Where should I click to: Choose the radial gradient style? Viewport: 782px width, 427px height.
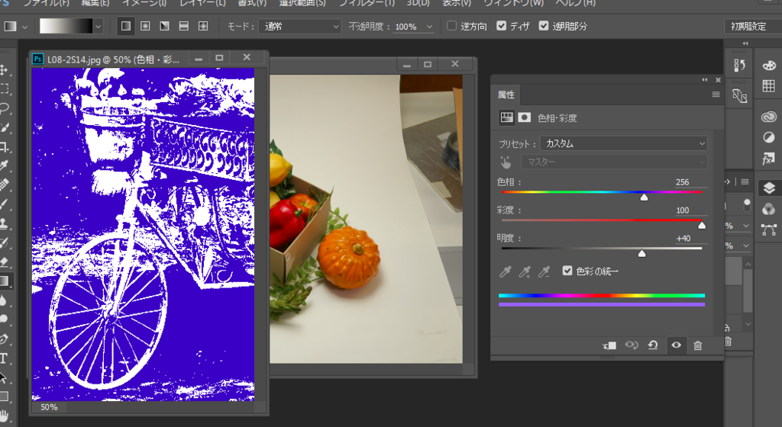[x=145, y=26]
